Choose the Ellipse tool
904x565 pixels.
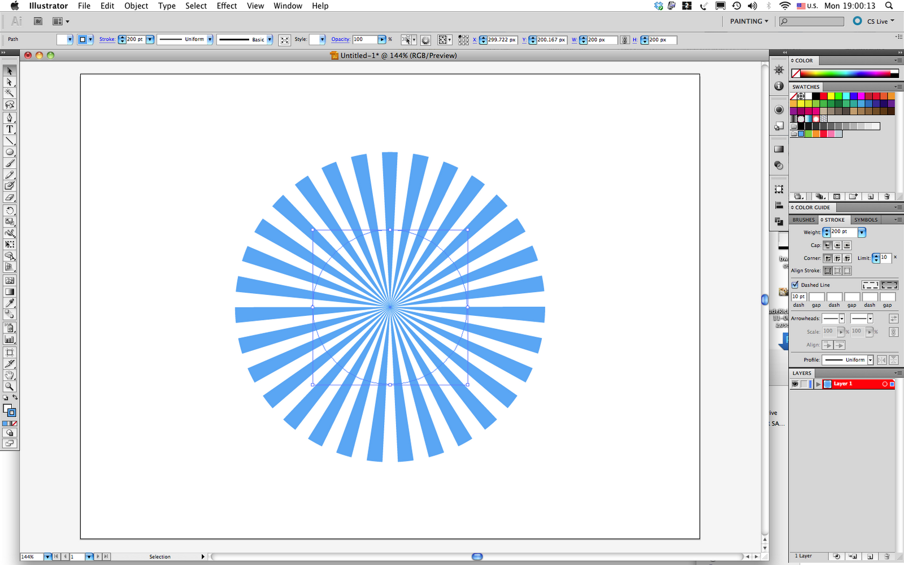pyautogui.click(x=10, y=152)
